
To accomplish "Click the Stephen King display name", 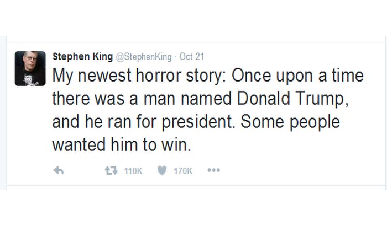I will pyautogui.click(x=82, y=56).
